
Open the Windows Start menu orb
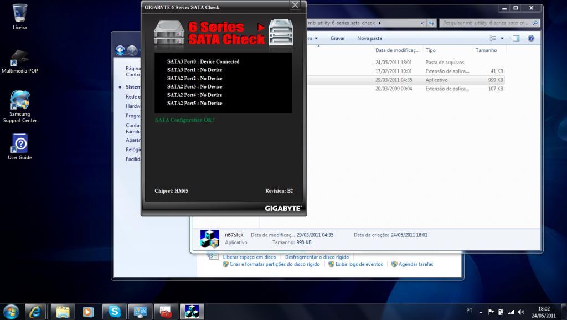click(x=11, y=311)
